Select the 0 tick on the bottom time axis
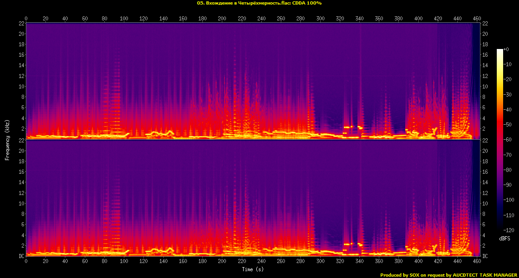This screenshot has width=519, height=278. pos(26,261)
